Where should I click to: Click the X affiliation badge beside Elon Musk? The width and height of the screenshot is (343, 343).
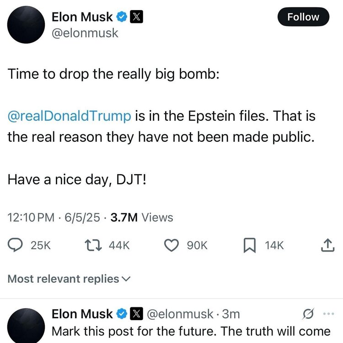point(137,17)
